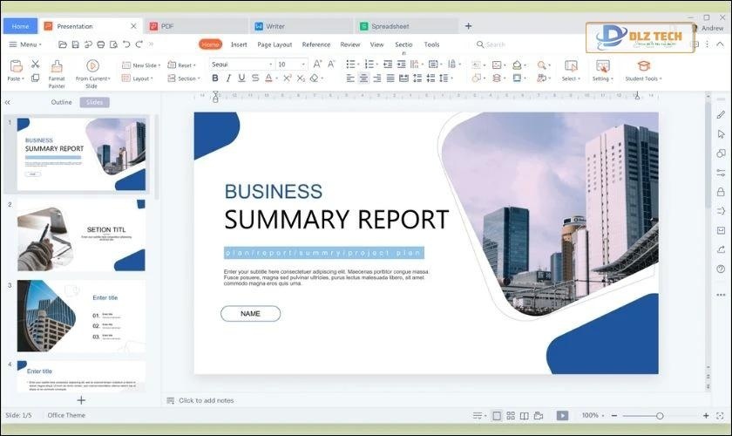The height and width of the screenshot is (436, 732).
Task: Expand the font size dropdown
Action: (x=302, y=64)
